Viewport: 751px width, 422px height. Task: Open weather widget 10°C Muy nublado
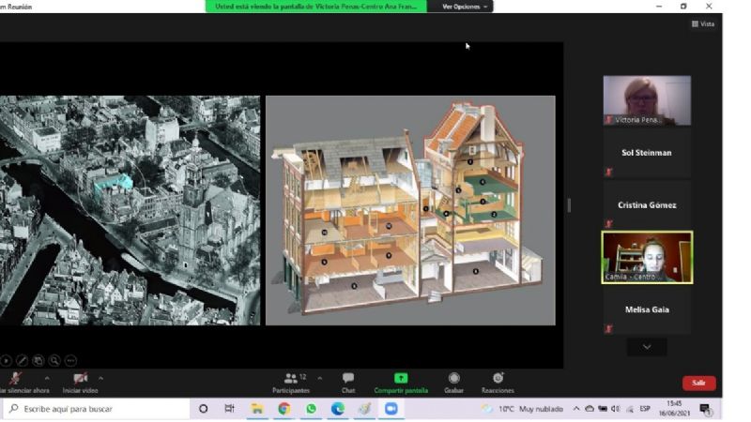(523, 409)
